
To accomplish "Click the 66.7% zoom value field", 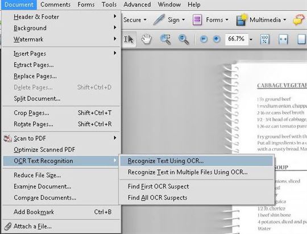I will coord(237,39).
